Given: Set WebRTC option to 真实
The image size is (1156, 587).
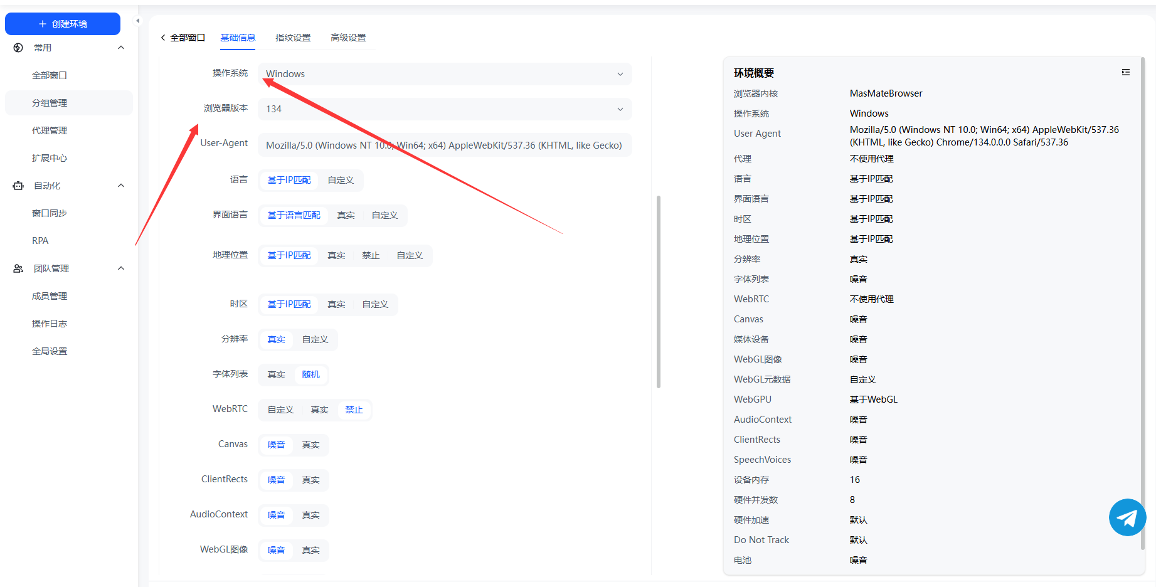Looking at the screenshot, I should (319, 410).
